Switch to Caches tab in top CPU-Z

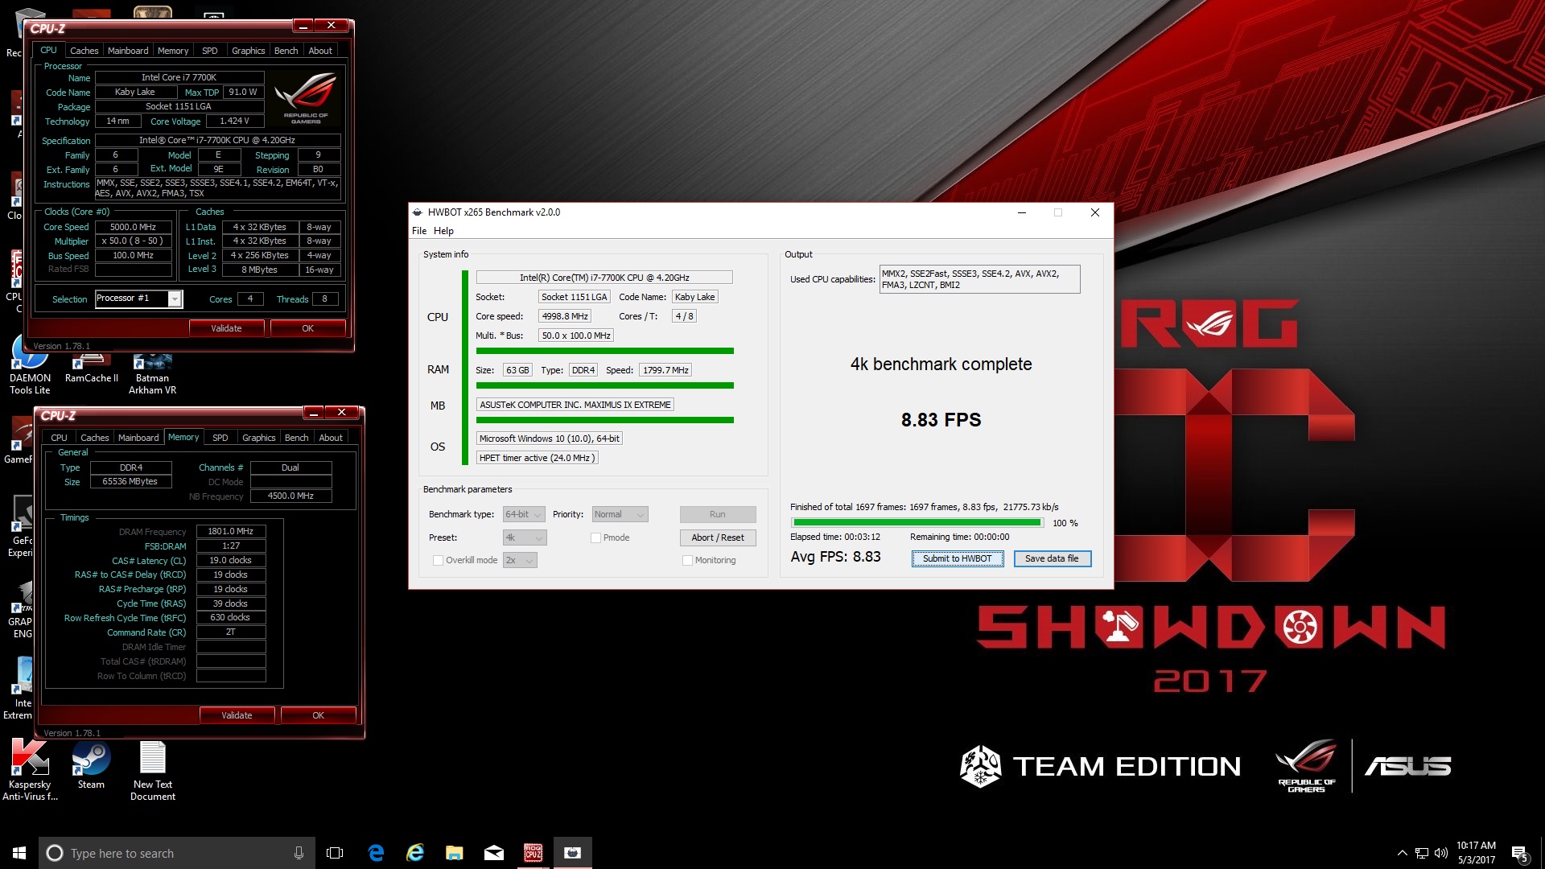click(84, 51)
